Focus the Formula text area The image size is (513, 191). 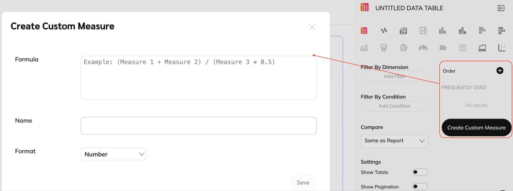click(198, 78)
